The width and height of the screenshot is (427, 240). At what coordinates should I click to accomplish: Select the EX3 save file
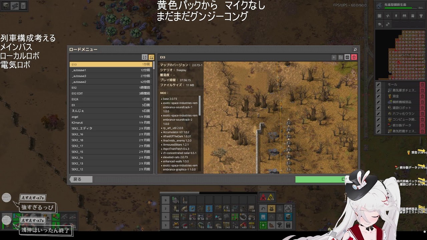tap(111, 64)
